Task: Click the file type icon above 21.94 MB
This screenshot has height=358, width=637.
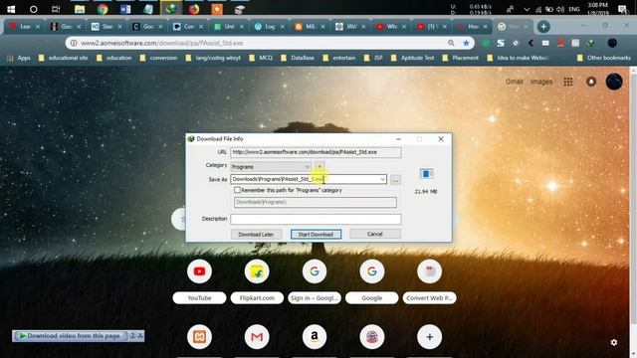Action: tap(426, 174)
